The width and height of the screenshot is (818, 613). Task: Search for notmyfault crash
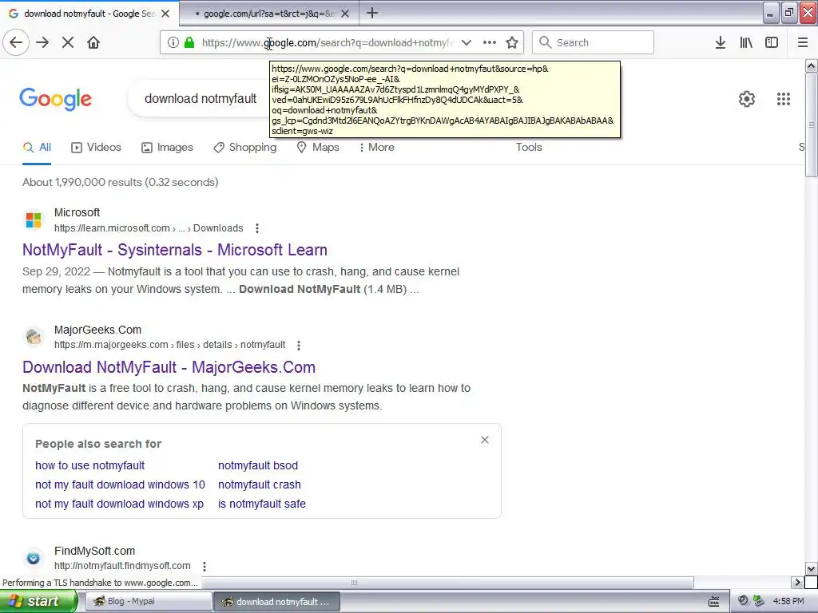coord(260,484)
